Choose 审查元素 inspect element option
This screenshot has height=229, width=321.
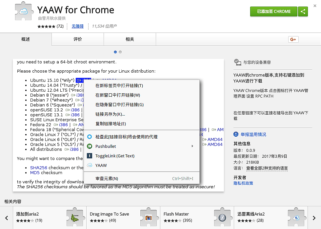point(107,178)
